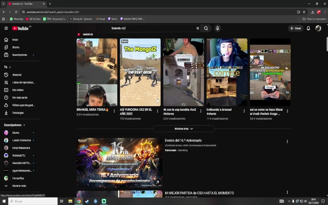The image size is (328, 205).
Task: Open the WhatsApp bookmark
Action: [16, 19]
